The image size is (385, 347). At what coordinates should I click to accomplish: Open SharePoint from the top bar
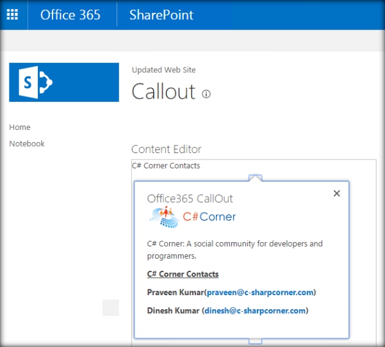coord(161,15)
